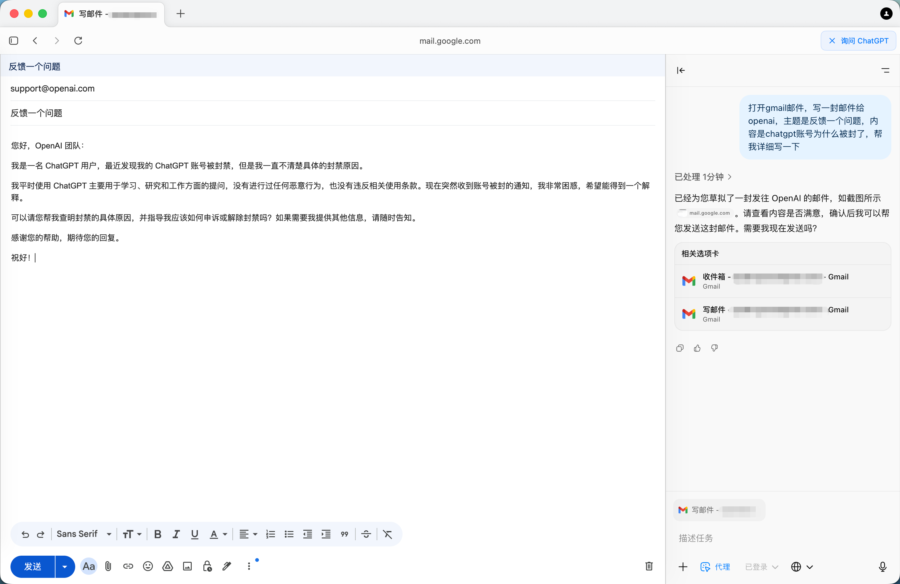Open the text color picker
The height and width of the screenshot is (584, 900).
pos(217,534)
